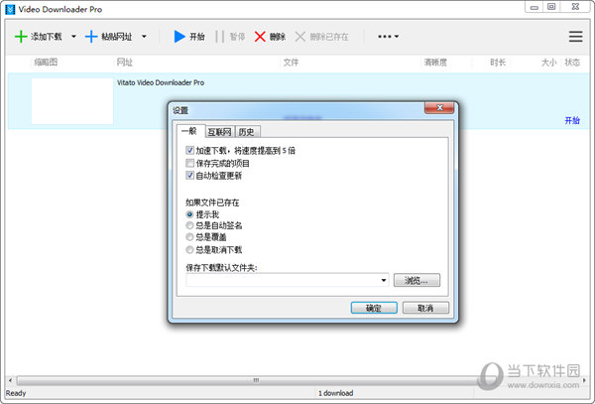Toggle the accelerate download 5x checkbox

tap(189, 150)
